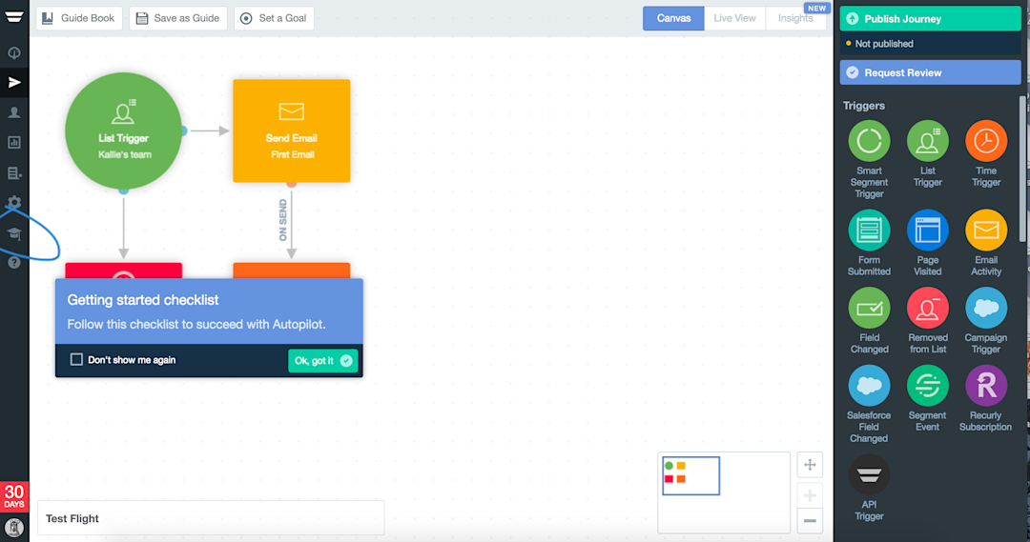Select the Smart Segment Trigger icon

click(x=869, y=141)
